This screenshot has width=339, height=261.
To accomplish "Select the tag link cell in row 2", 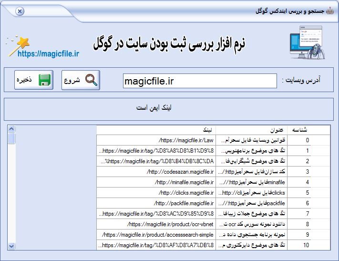I will tap(156, 161).
